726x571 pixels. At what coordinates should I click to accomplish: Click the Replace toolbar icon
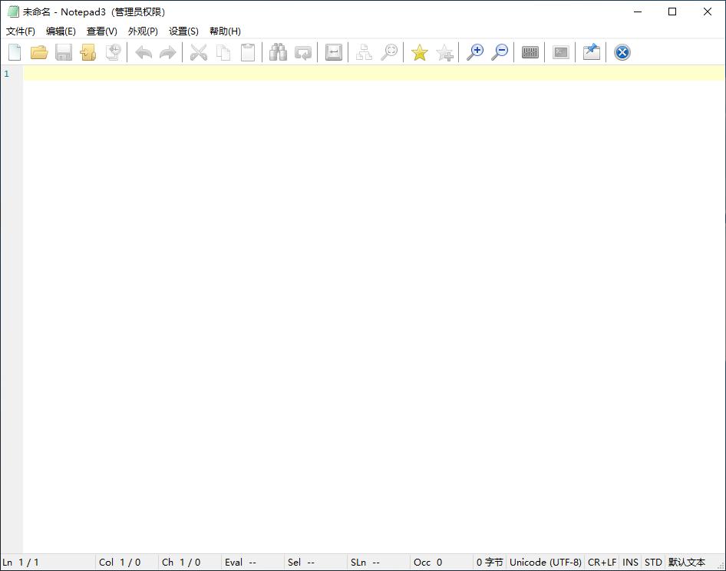(x=302, y=51)
